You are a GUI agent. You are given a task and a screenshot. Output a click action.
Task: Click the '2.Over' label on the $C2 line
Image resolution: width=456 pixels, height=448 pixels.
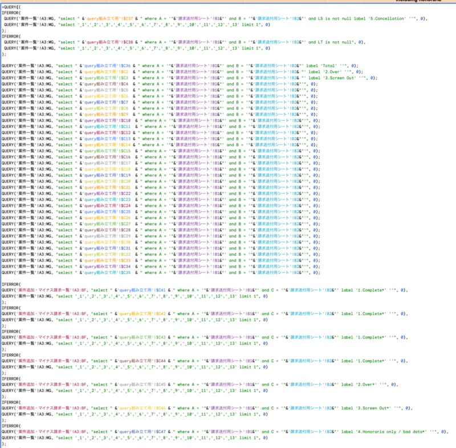(332, 72)
